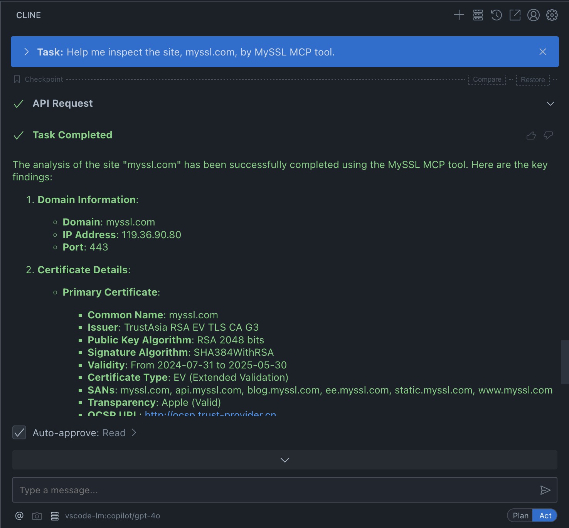
Task: Open the Account profile icon
Action: pyautogui.click(x=534, y=15)
